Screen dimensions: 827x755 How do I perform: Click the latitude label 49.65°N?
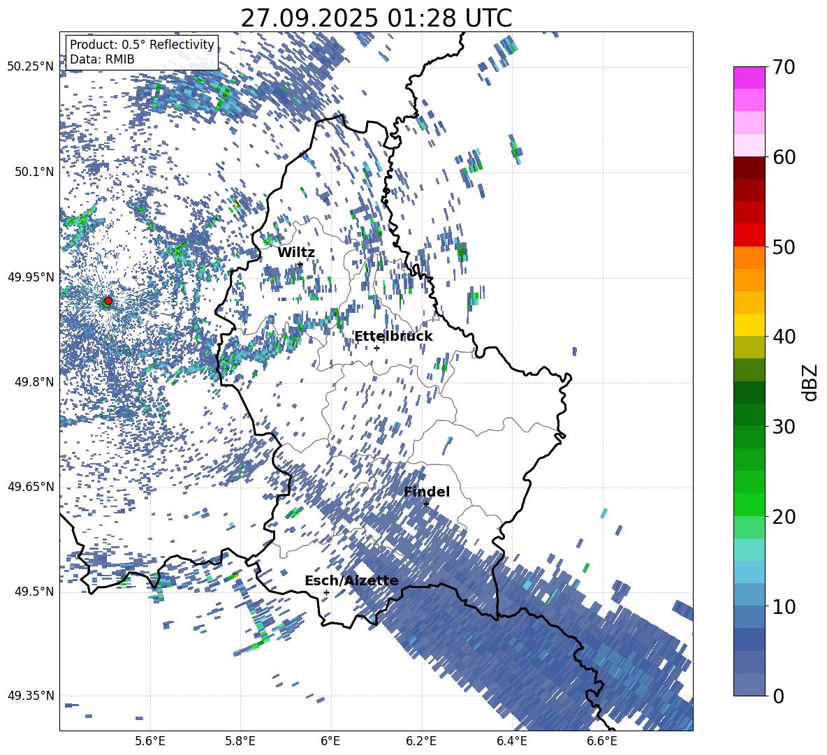coord(31,486)
